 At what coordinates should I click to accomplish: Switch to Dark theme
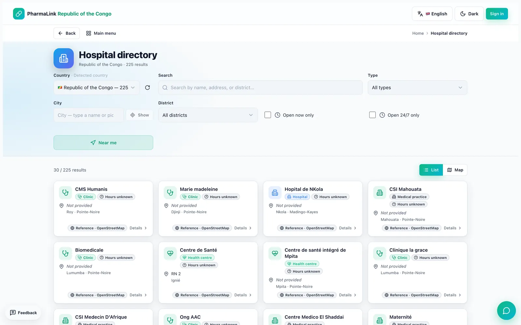[x=469, y=14]
